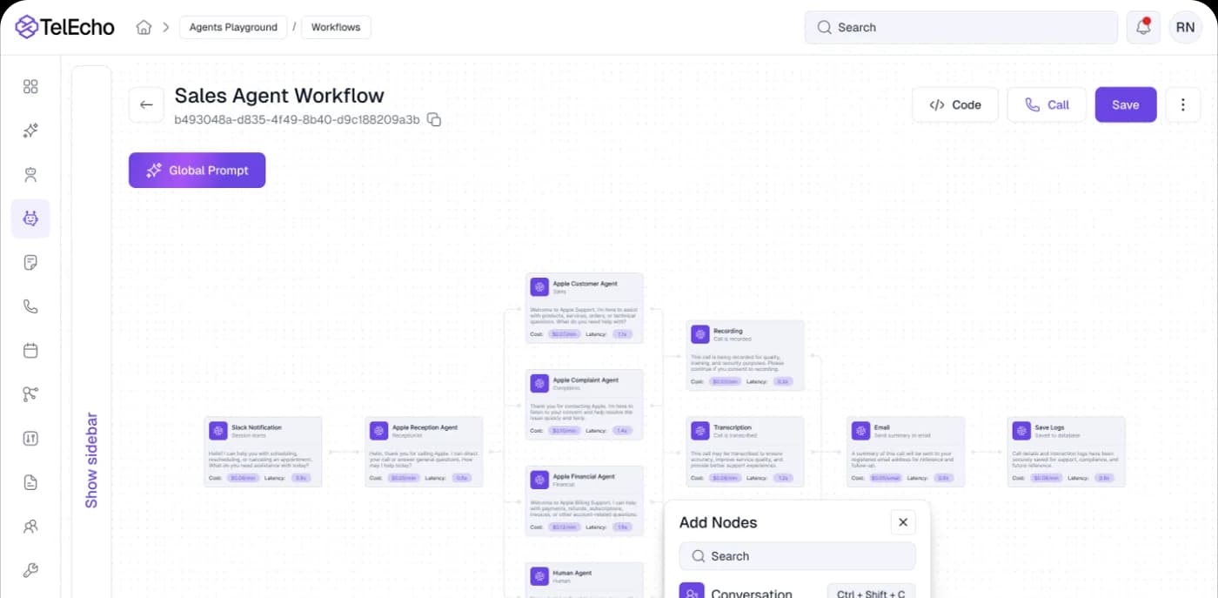Open the phone calls icon in sidebar
Screen dimensions: 1218x598
point(30,306)
